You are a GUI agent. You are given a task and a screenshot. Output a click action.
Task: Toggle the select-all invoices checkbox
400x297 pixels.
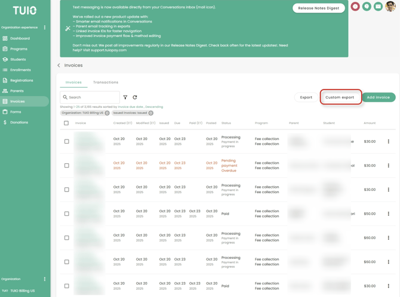66,123
